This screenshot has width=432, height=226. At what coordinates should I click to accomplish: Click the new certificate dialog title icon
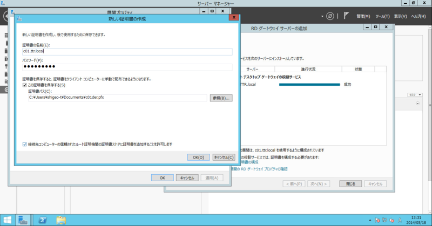[x=19, y=18]
